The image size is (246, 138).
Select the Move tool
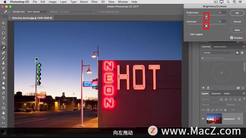point(3,23)
